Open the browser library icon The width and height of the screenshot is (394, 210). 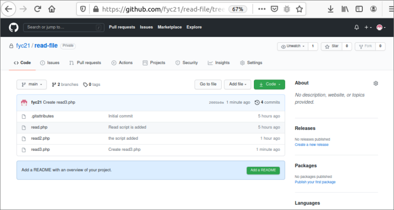click(x=345, y=9)
